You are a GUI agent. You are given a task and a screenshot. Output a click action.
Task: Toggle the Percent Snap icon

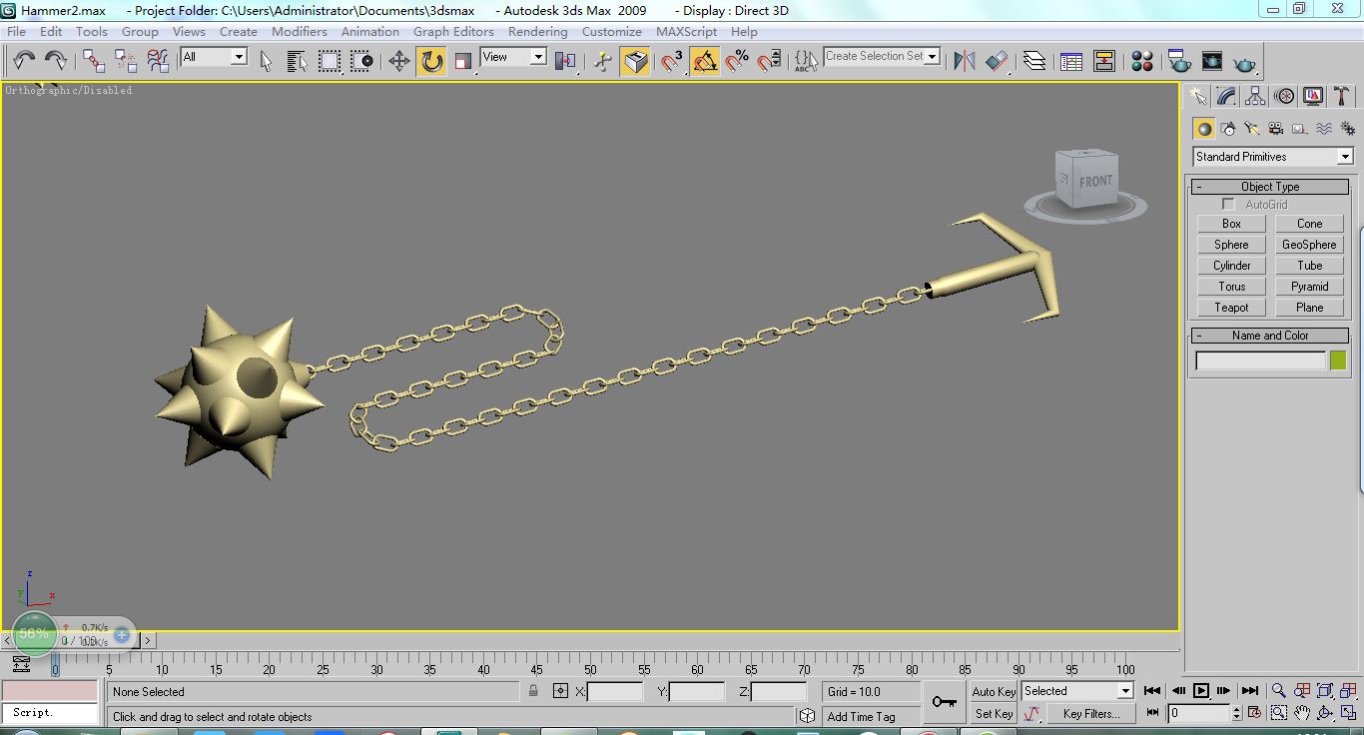(x=737, y=61)
